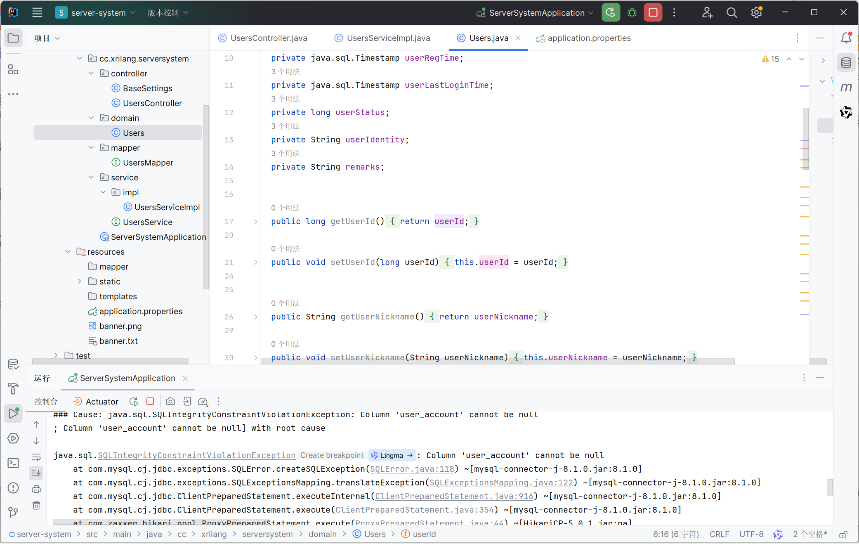The height and width of the screenshot is (544, 859).
Task: Click the Lingma assist button
Action: point(392,455)
